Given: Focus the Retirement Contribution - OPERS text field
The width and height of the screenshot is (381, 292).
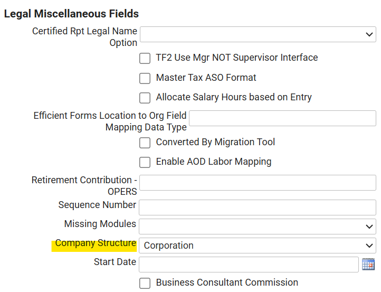Looking at the screenshot, I should pos(258,183).
